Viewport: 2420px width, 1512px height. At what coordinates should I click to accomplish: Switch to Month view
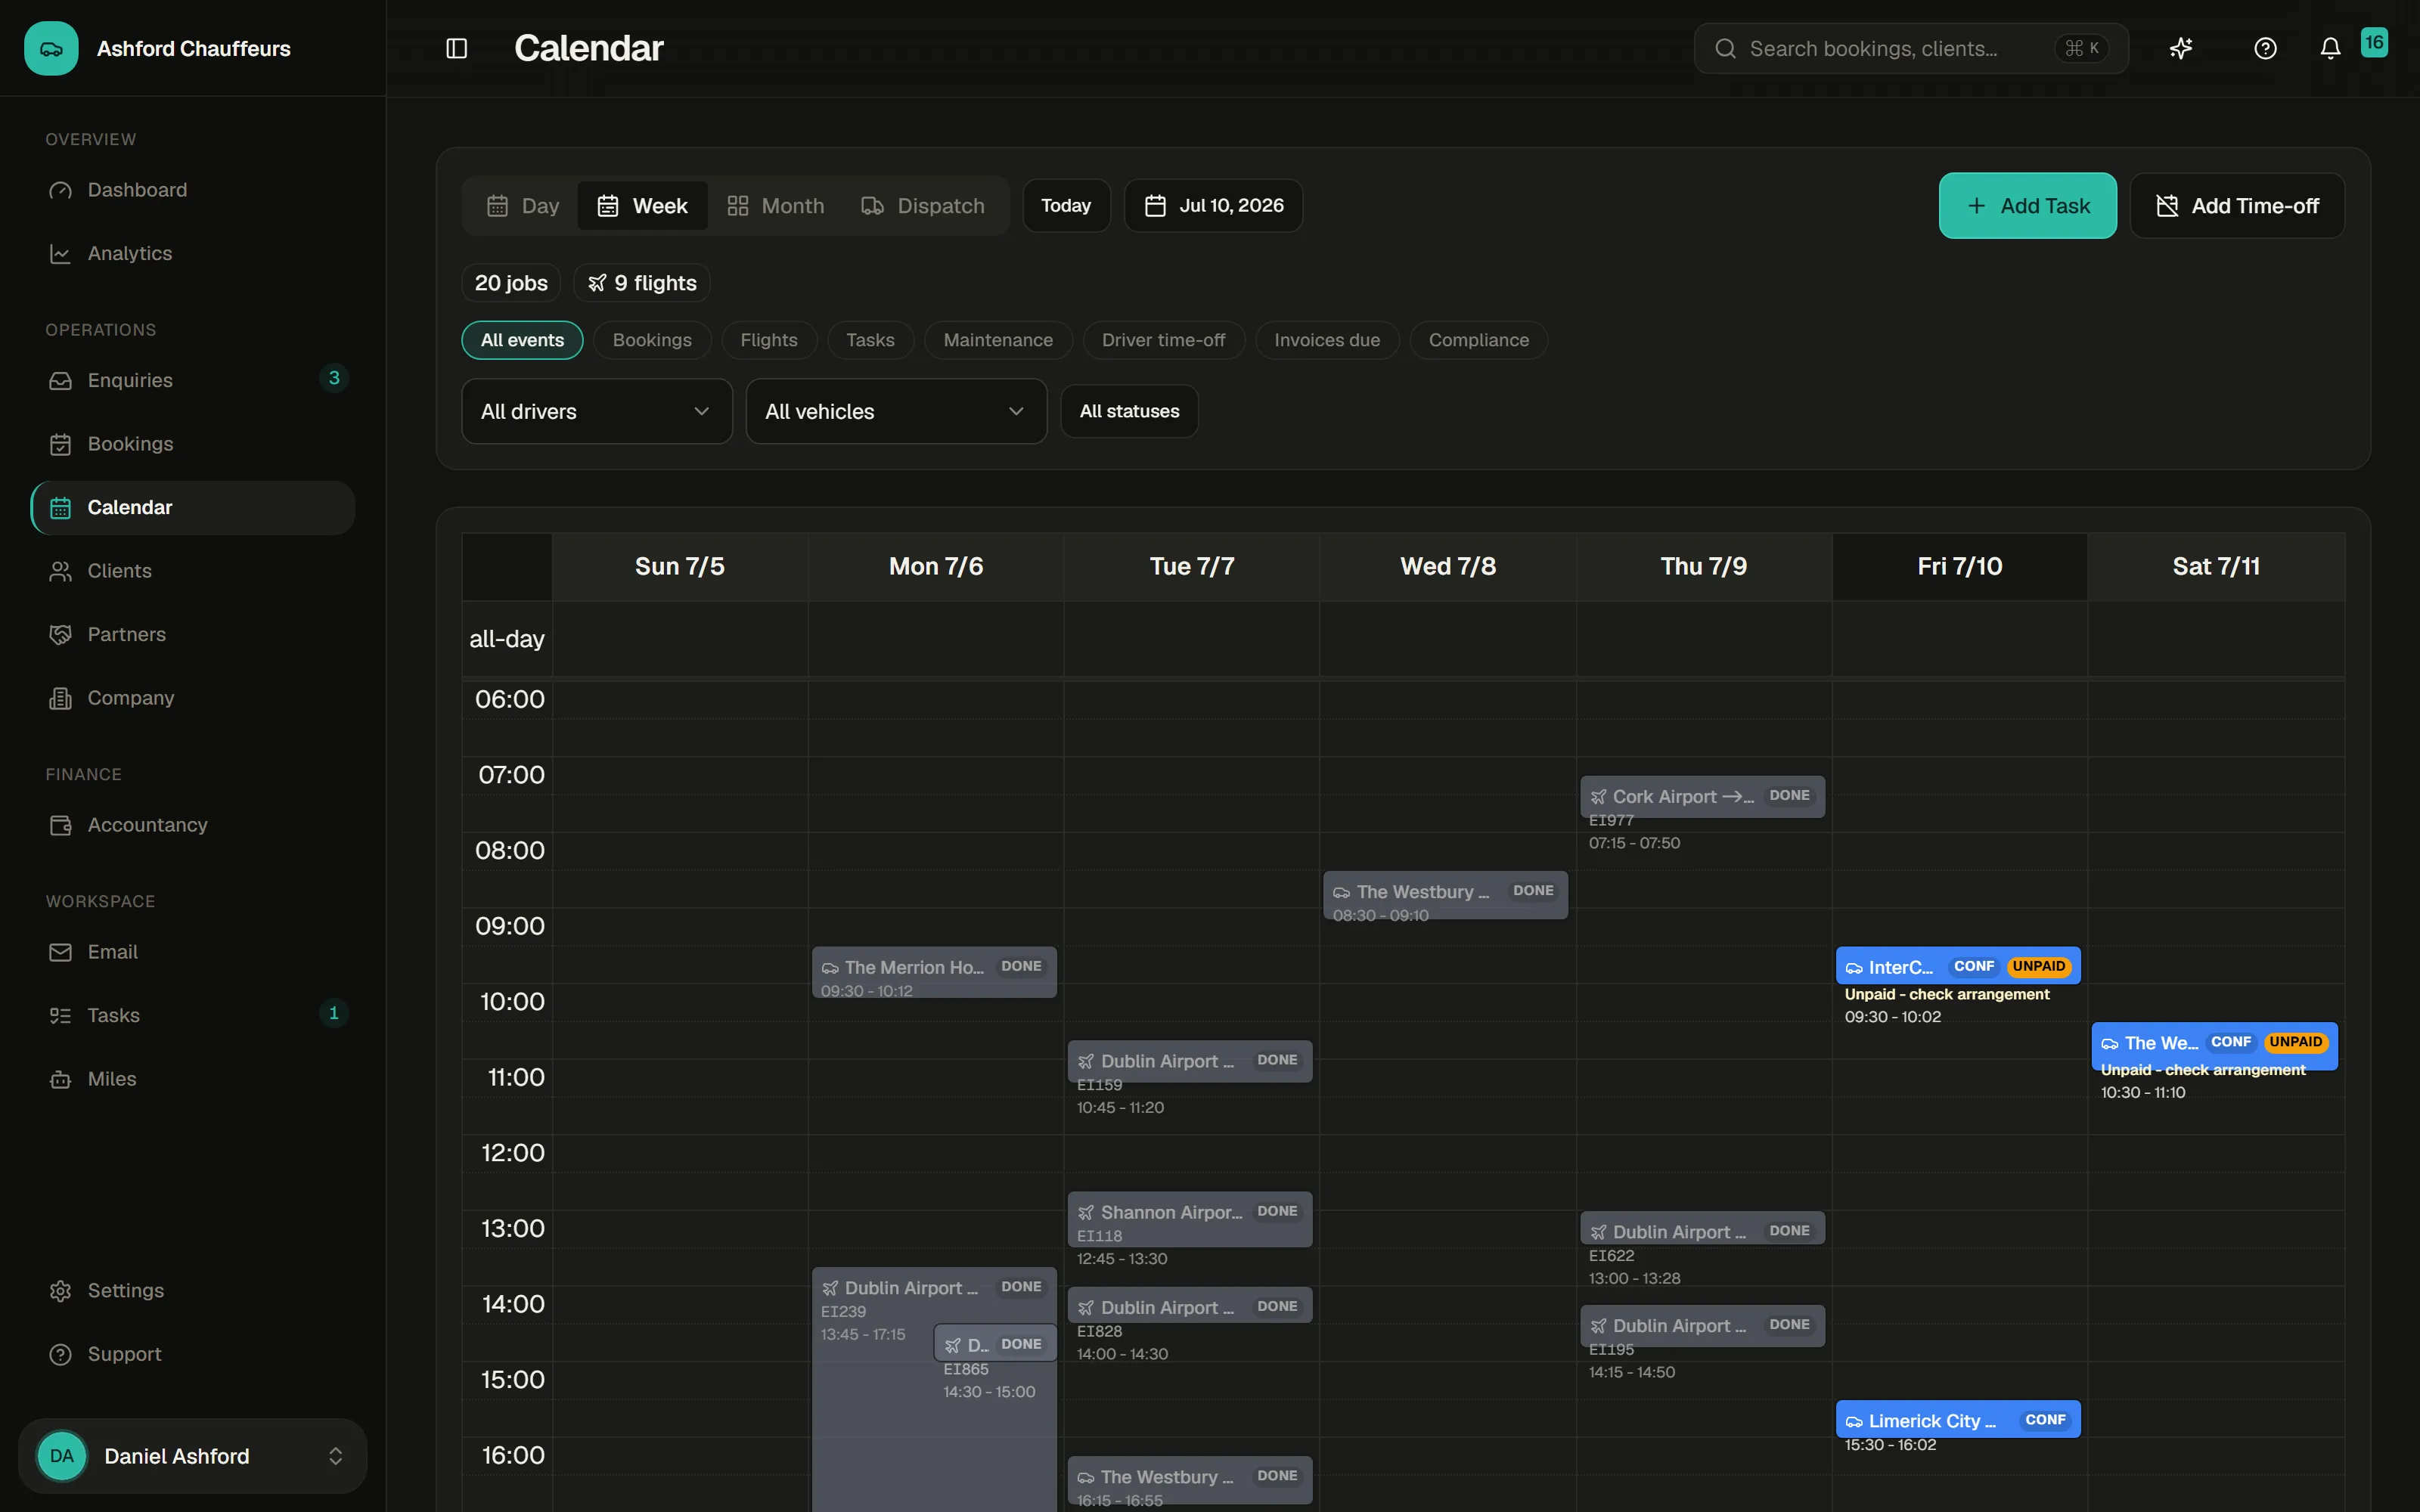pos(775,206)
